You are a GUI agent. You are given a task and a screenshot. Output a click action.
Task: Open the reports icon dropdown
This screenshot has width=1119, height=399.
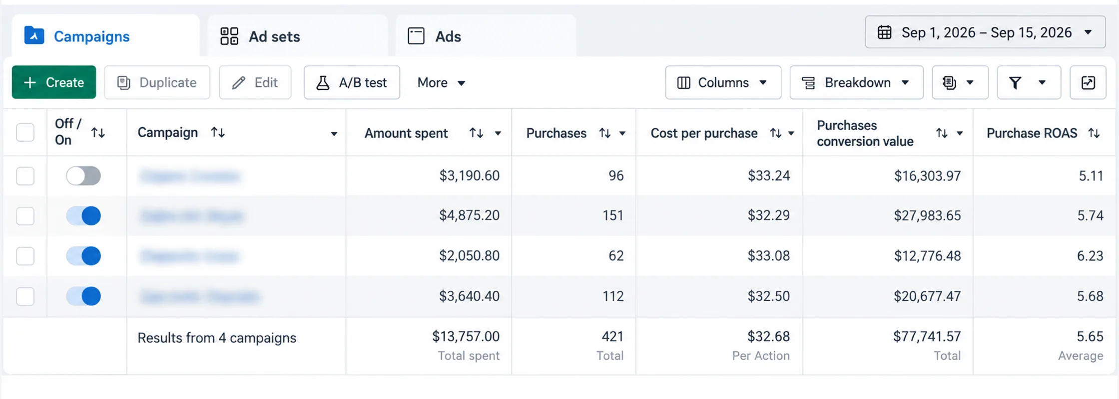(x=960, y=82)
